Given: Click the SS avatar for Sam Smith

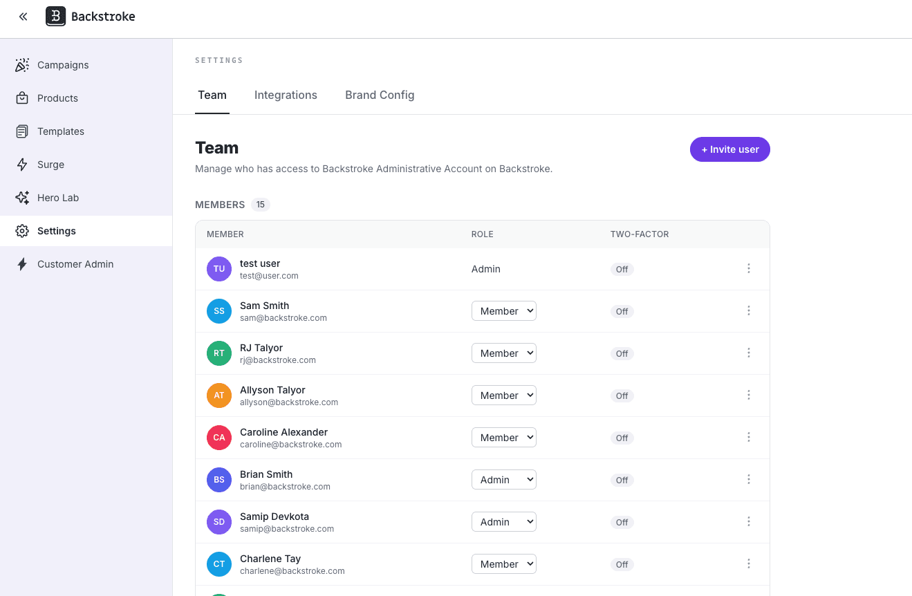Looking at the screenshot, I should coord(219,311).
